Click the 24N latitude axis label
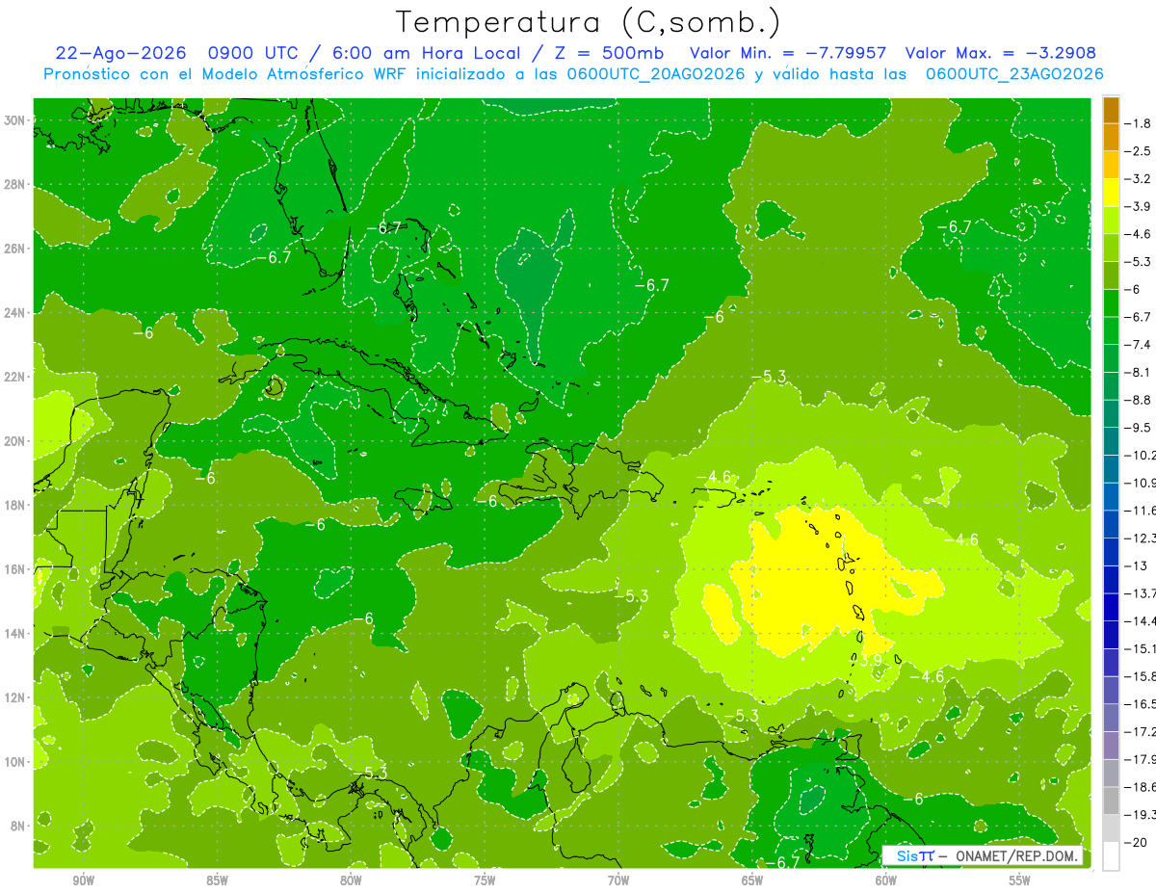The image size is (1156, 893). pyautogui.click(x=15, y=312)
